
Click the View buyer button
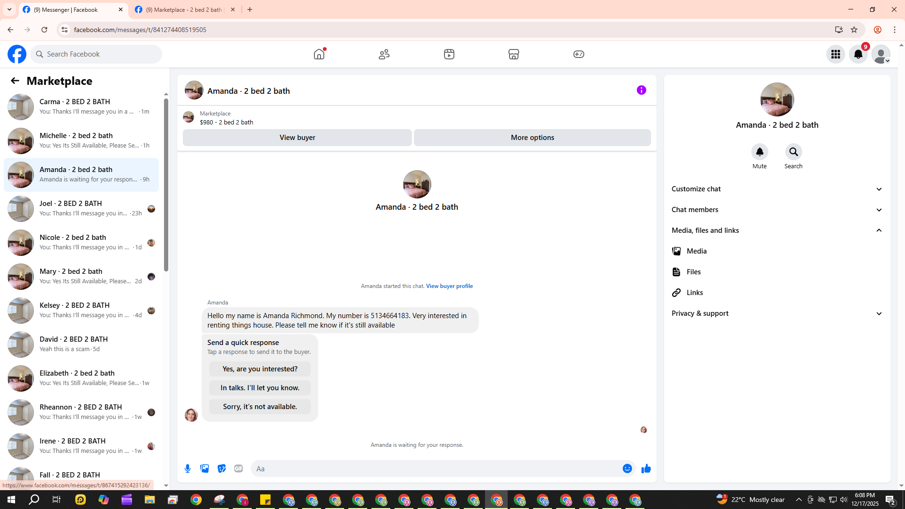[x=297, y=138]
